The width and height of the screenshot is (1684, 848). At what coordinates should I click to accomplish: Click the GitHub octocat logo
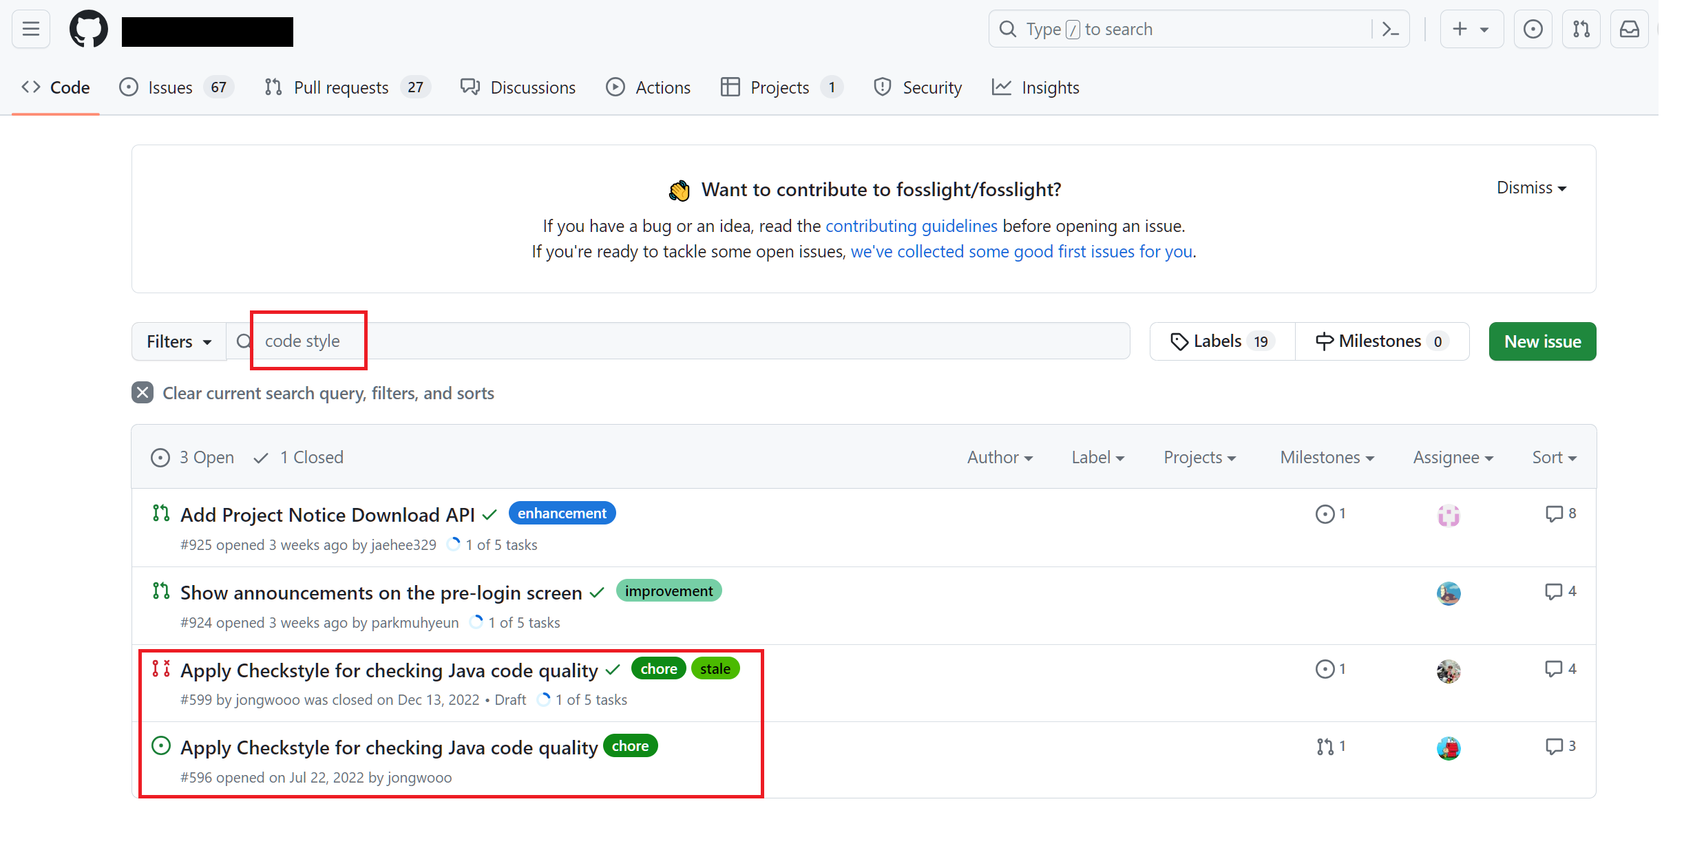tap(89, 30)
